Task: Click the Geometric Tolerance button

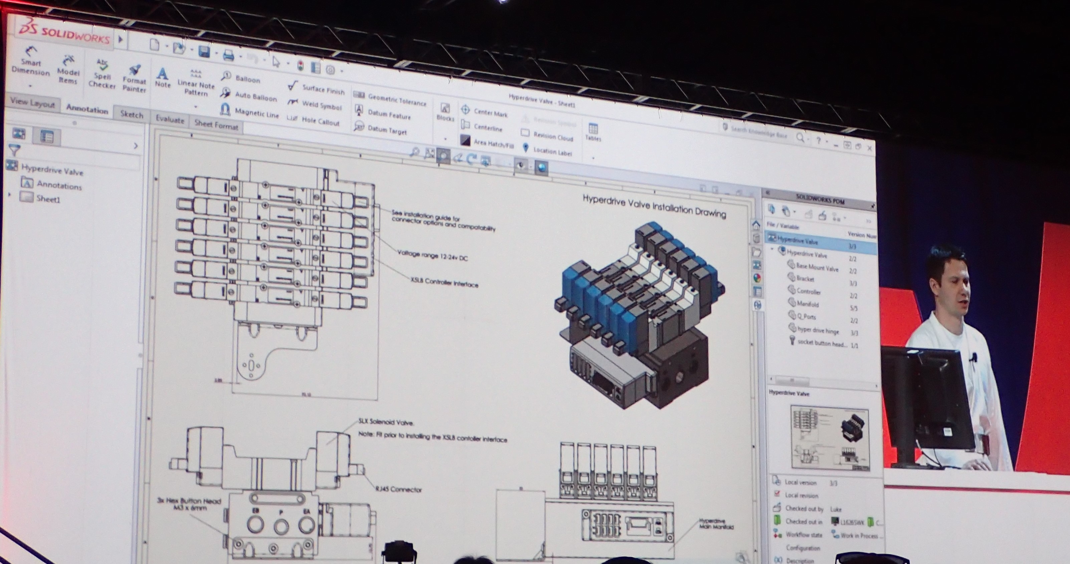Action: pyautogui.click(x=391, y=99)
